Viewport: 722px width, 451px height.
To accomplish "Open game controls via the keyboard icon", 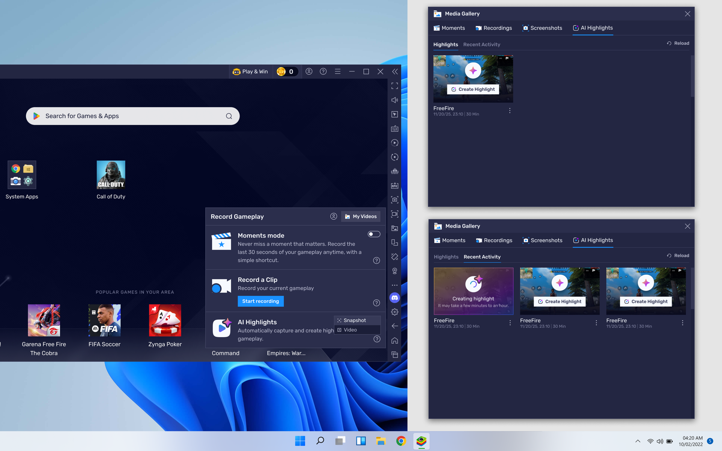I will click(x=394, y=129).
